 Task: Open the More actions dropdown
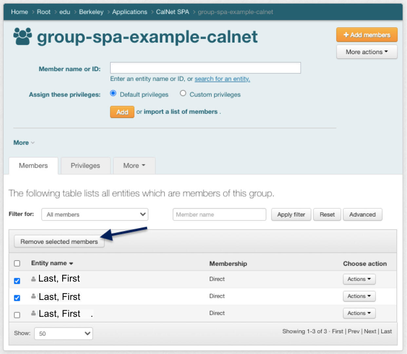[x=366, y=52]
